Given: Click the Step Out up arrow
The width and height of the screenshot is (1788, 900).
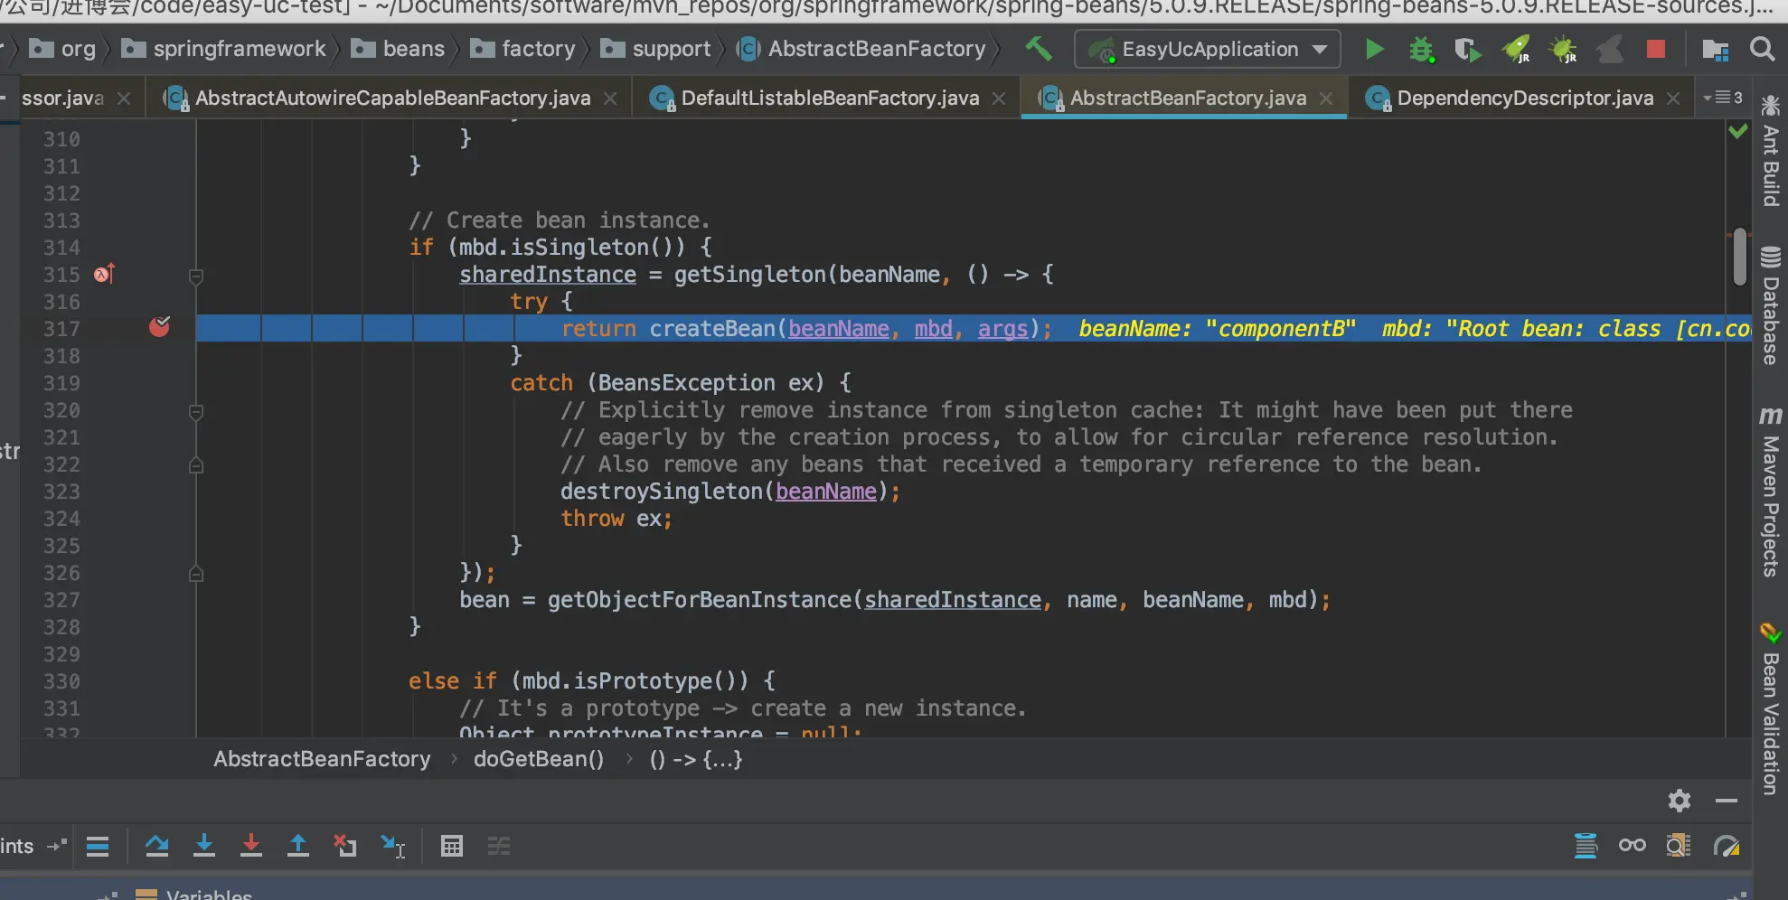Looking at the screenshot, I should point(298,847).
